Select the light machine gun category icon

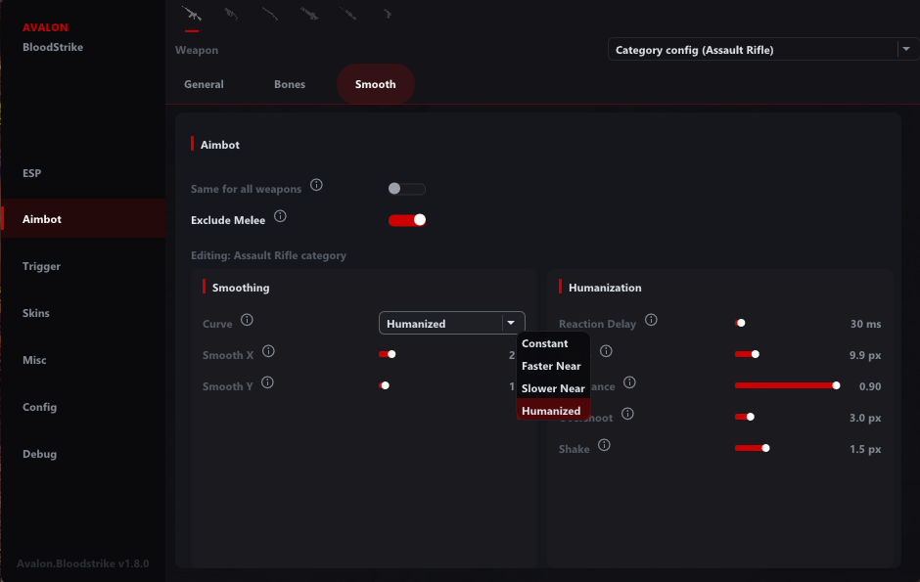[x=309, y=14]
